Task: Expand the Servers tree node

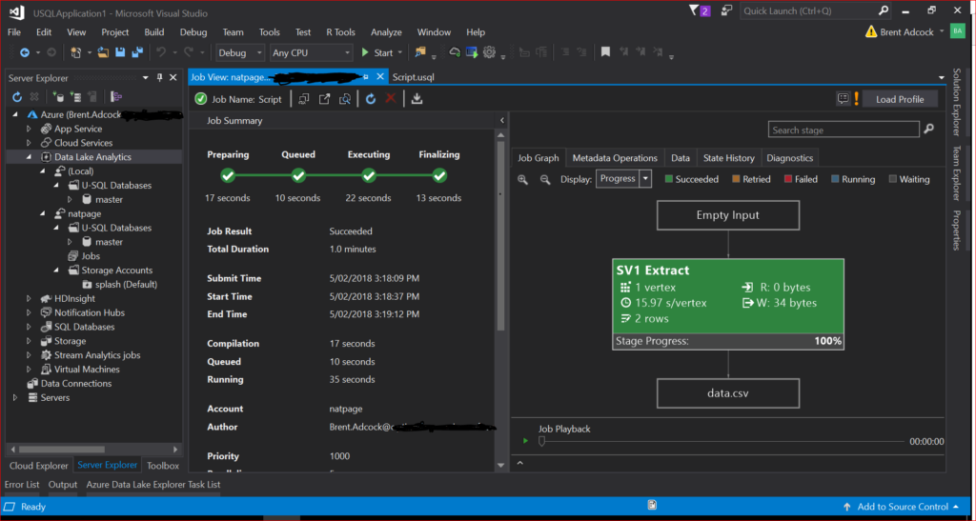Action: tap(15, 397)
